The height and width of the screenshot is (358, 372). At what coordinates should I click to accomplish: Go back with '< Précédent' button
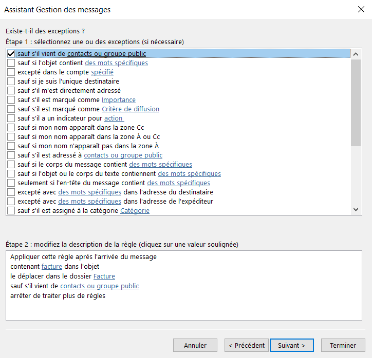point(247,346)
